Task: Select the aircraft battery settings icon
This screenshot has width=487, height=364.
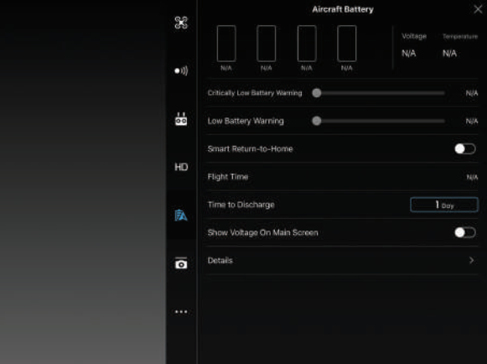Action: tap(181, 216)
